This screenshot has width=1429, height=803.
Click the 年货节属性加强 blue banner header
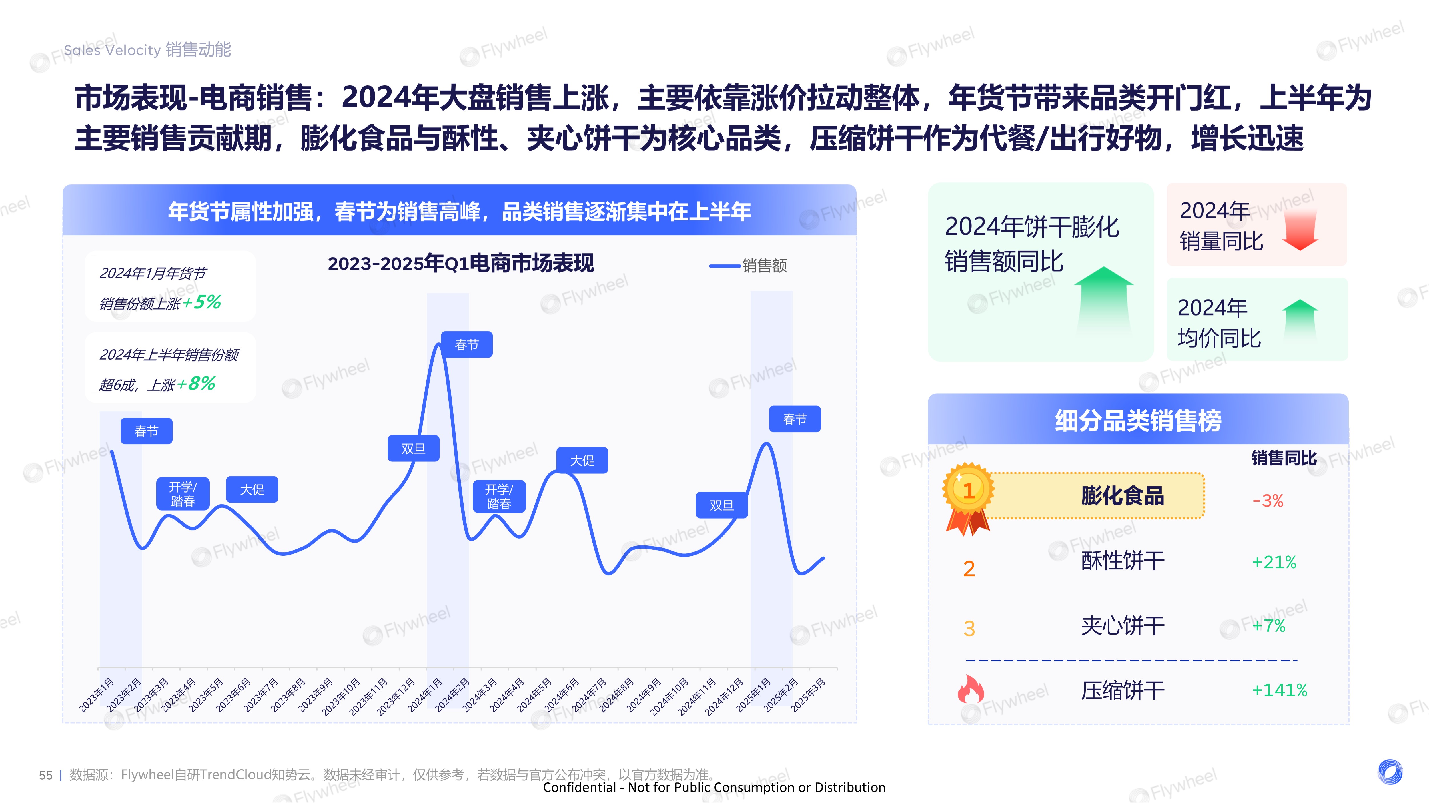pos(459,211)
